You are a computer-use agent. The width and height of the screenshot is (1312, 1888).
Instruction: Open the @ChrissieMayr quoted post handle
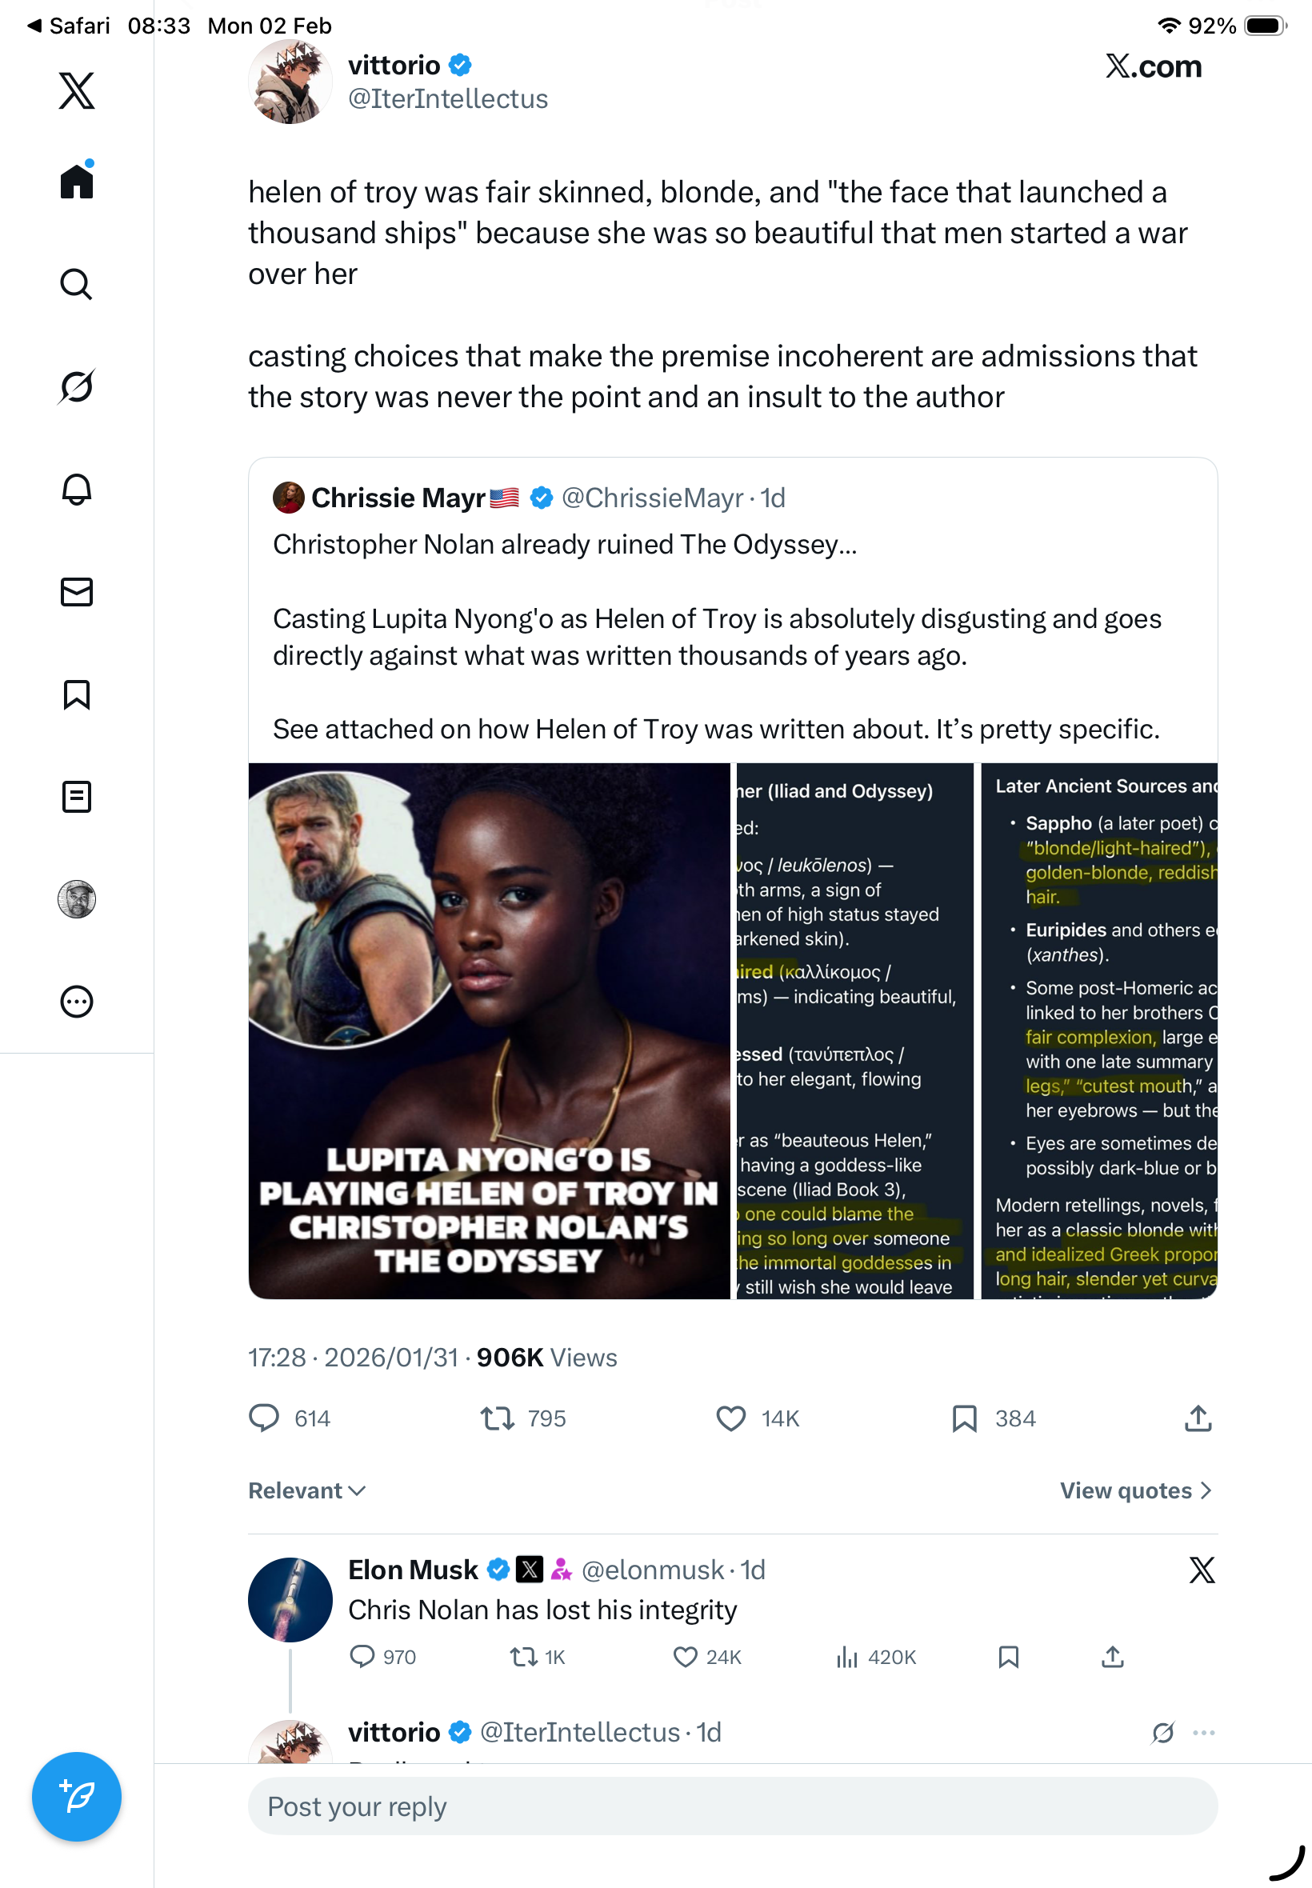click(652, 498)
